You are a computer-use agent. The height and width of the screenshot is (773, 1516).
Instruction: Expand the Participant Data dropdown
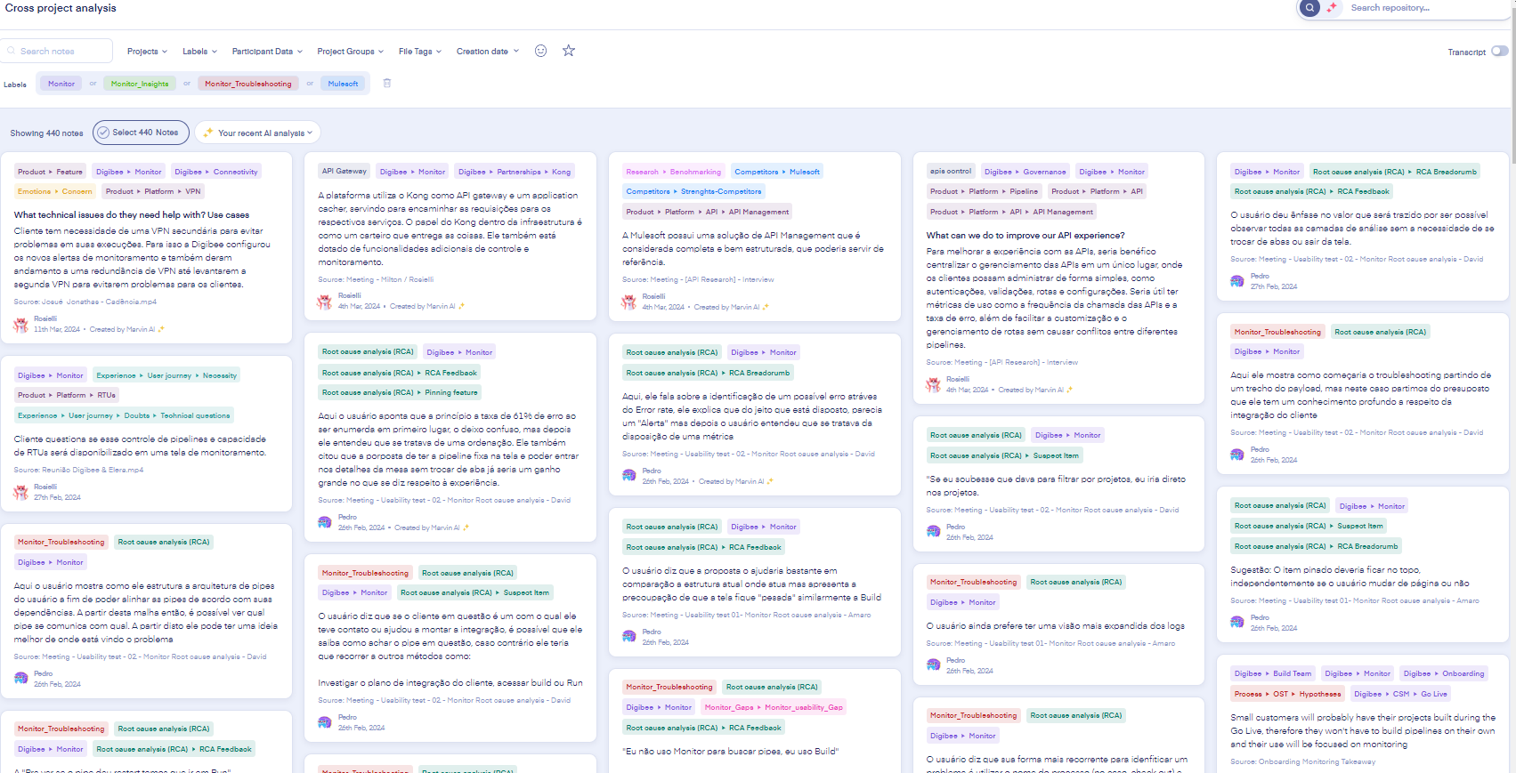click(x=267, y=52)
